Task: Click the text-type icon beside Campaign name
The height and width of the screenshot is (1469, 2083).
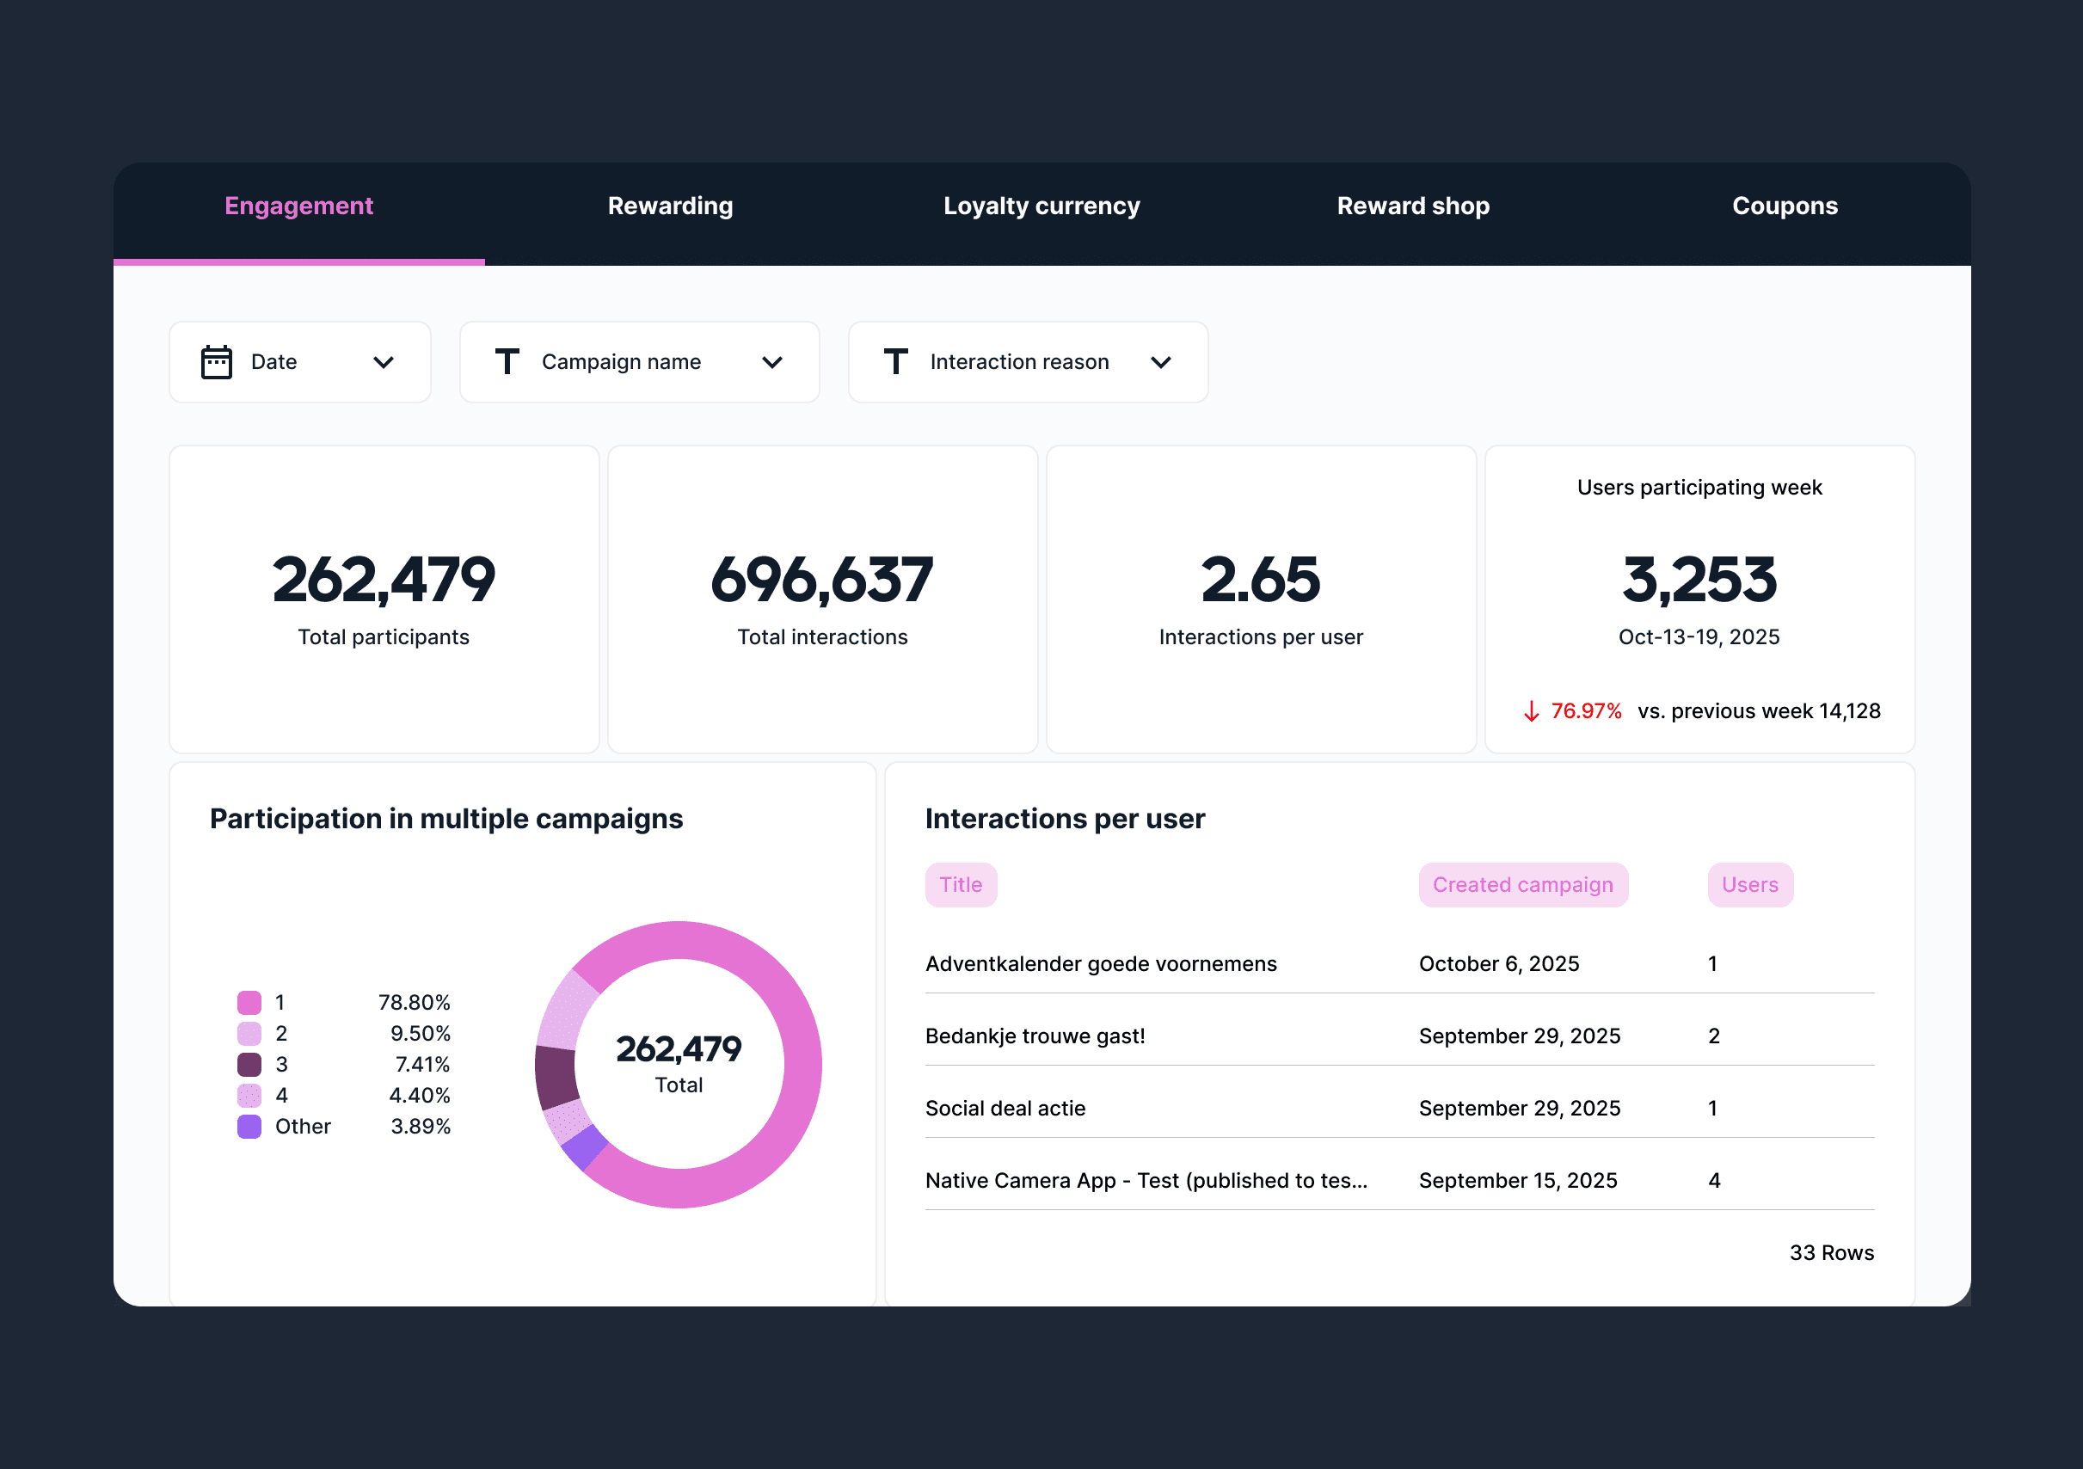Action: pos(507,362)
